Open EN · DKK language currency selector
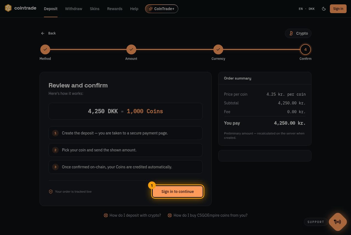 pos(307,9)
